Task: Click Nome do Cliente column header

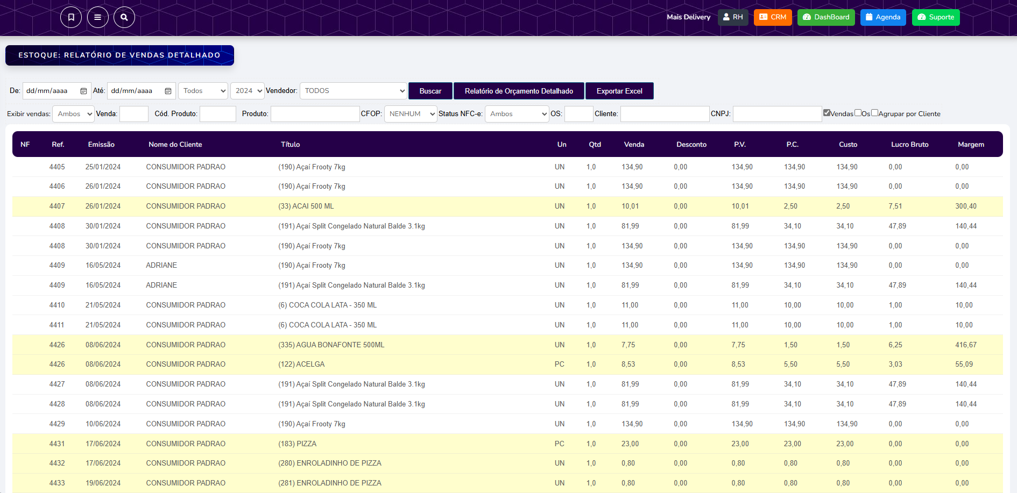Action: click(175, 145)
